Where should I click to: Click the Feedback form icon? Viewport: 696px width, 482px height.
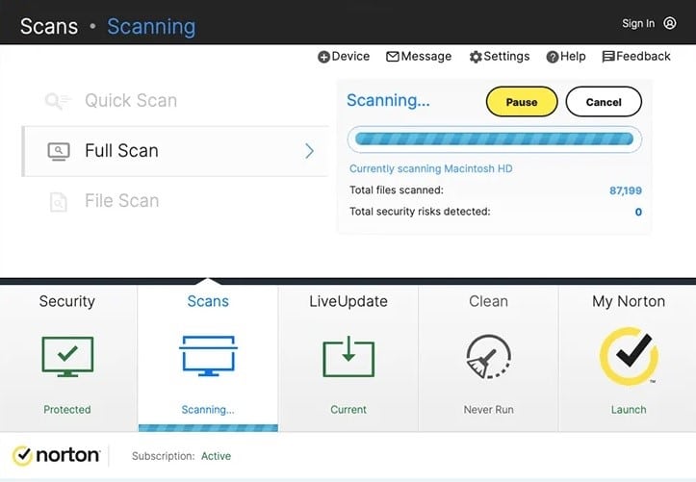point(608,57)
